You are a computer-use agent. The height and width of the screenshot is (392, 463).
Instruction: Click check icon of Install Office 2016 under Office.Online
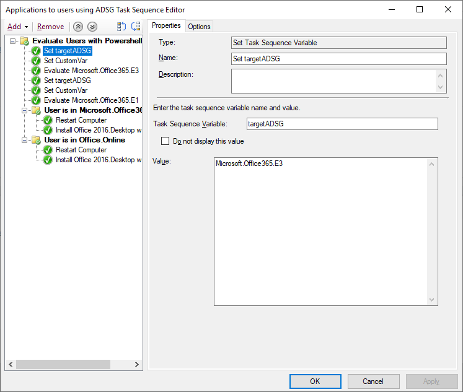coord(48,160)
